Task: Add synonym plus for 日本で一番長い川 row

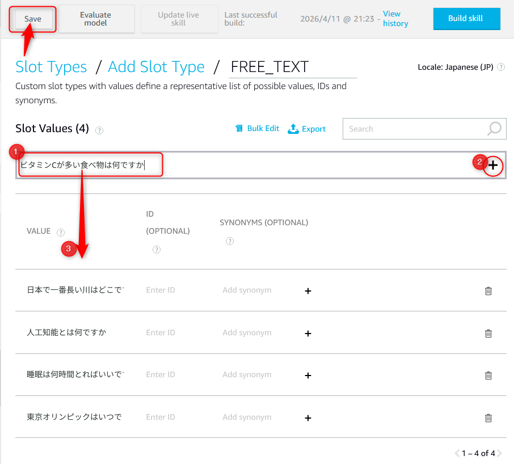Action: tap(308, 290)
